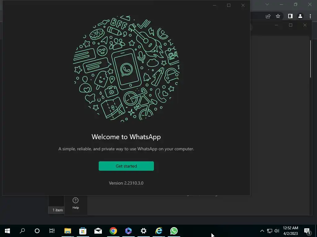Restore down the Chrome window
Viewport: 317px width, 237px height.
click(x=296, y=4)
